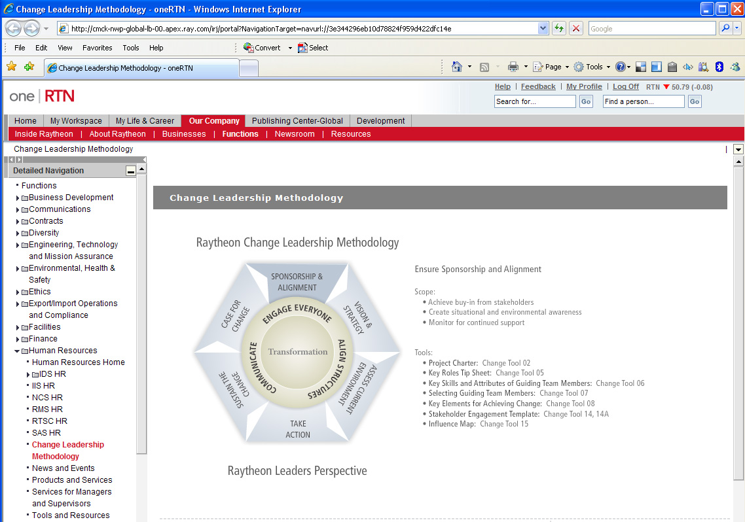Viewport: 745px width, 522px height.
Task: Expand the Communications folder in navigation
Action: (18, 210)
